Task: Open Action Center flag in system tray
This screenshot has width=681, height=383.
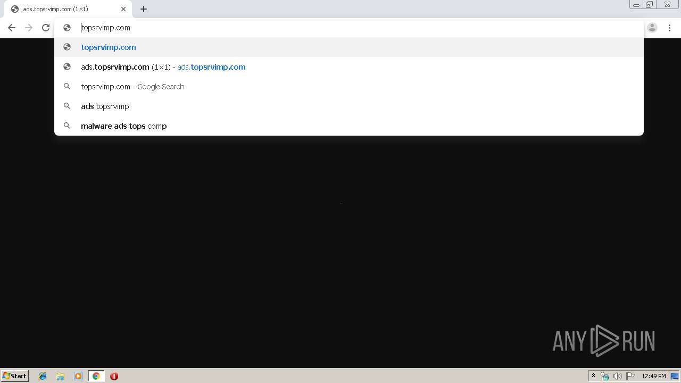Action: [x=630, y=376]
